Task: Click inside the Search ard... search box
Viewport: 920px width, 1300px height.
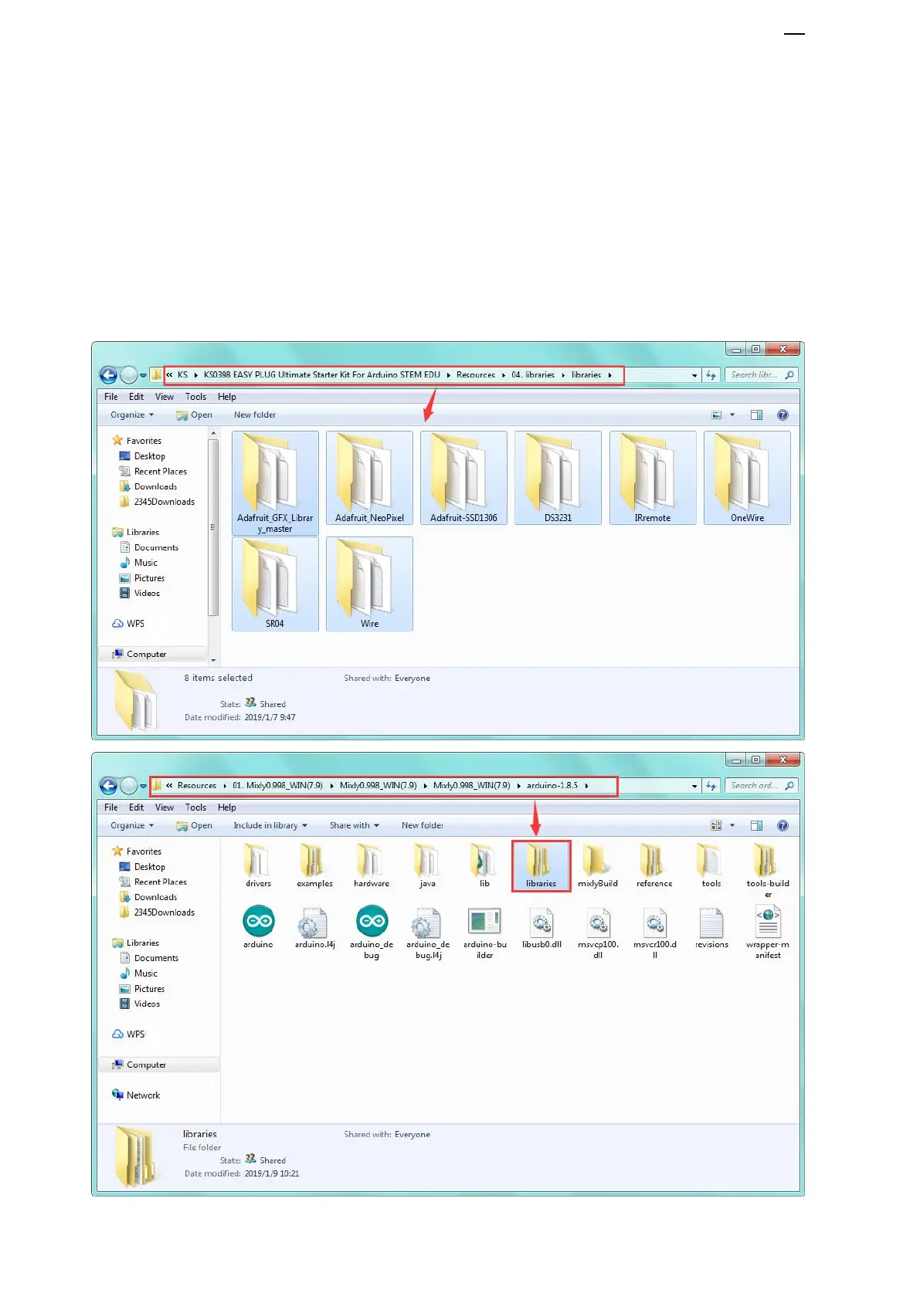Action: click(x=755, y=786)
